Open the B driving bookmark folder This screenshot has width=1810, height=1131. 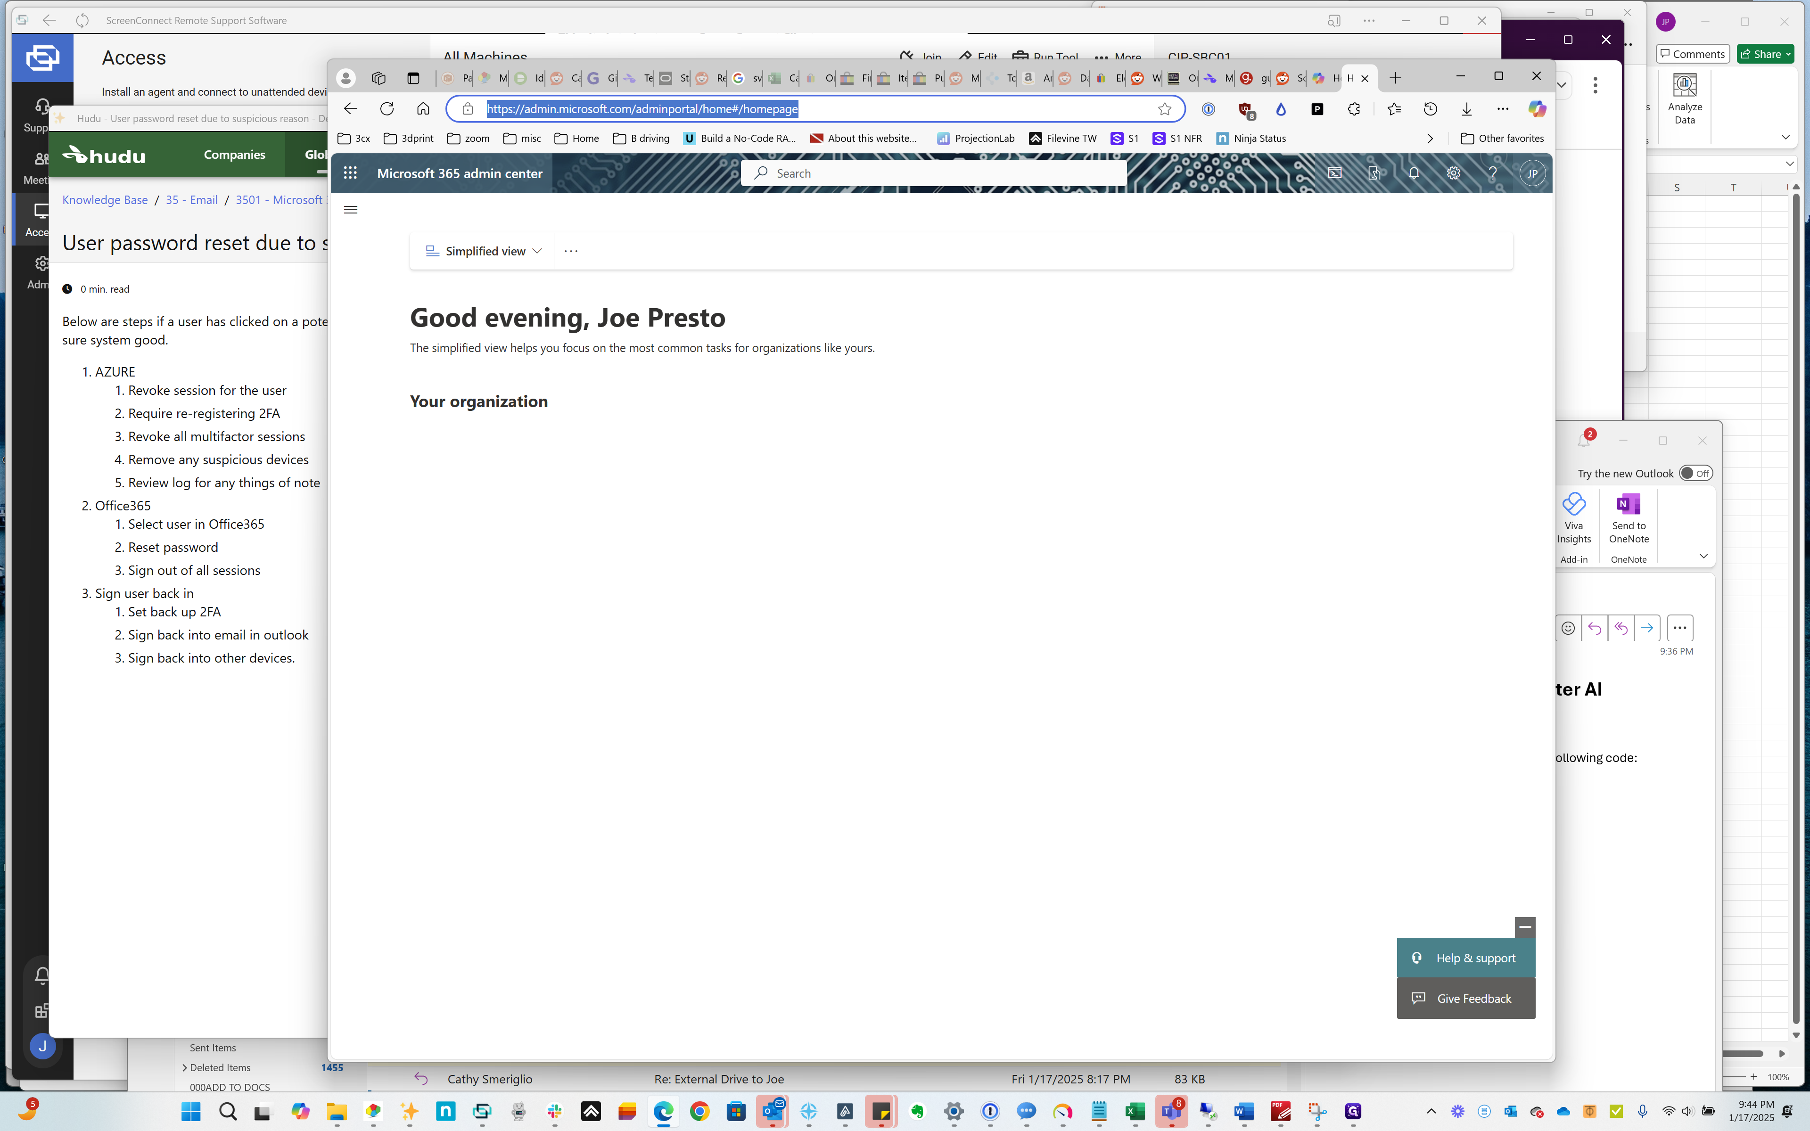coord(641,139)
